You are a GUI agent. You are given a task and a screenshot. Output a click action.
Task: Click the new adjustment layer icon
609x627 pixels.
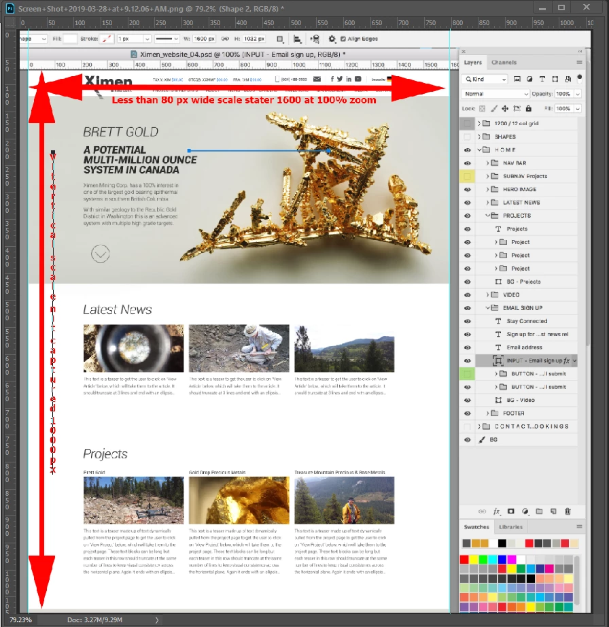(525, 511)
